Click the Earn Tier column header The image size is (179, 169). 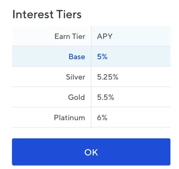click(x=70, y=36)
